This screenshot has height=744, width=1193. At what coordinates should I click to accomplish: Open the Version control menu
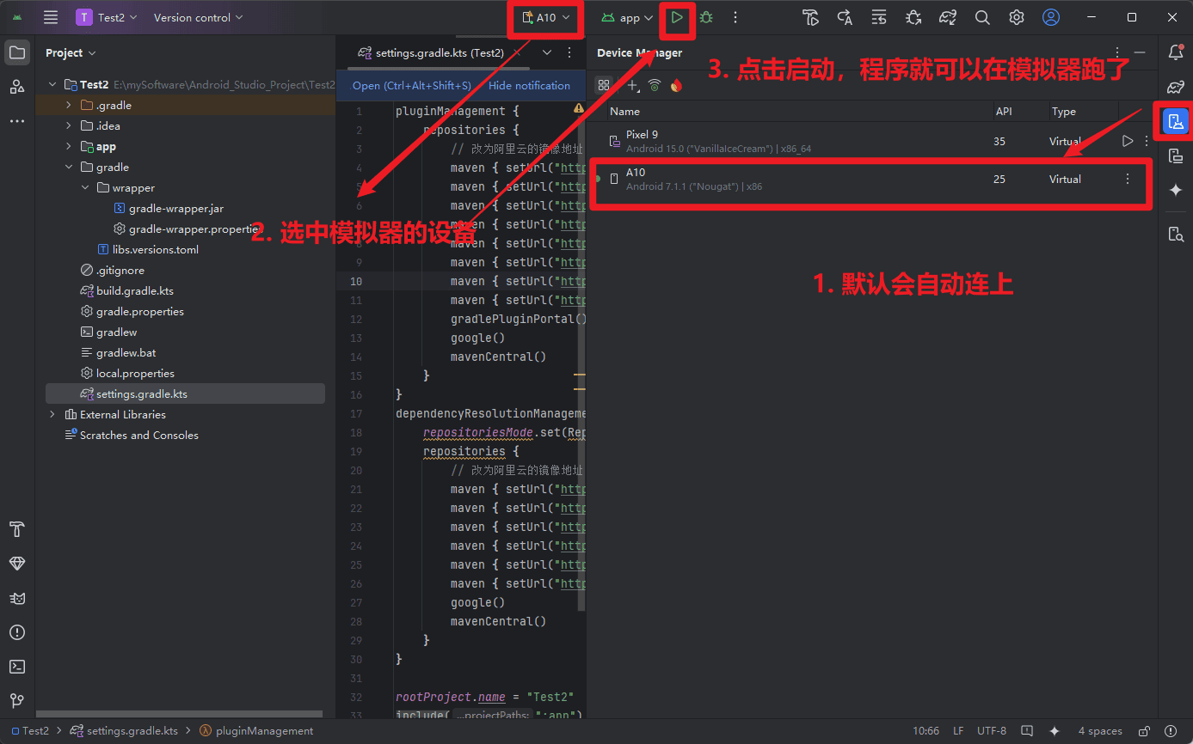click(x=198, y=17)
